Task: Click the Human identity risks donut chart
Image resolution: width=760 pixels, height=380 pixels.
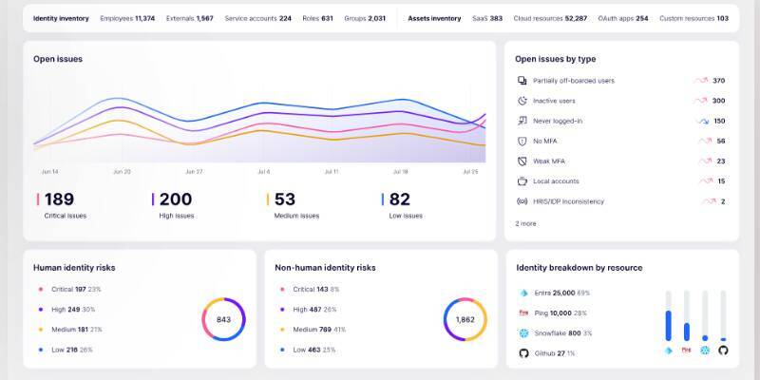Action: click(x=223, y=319)
